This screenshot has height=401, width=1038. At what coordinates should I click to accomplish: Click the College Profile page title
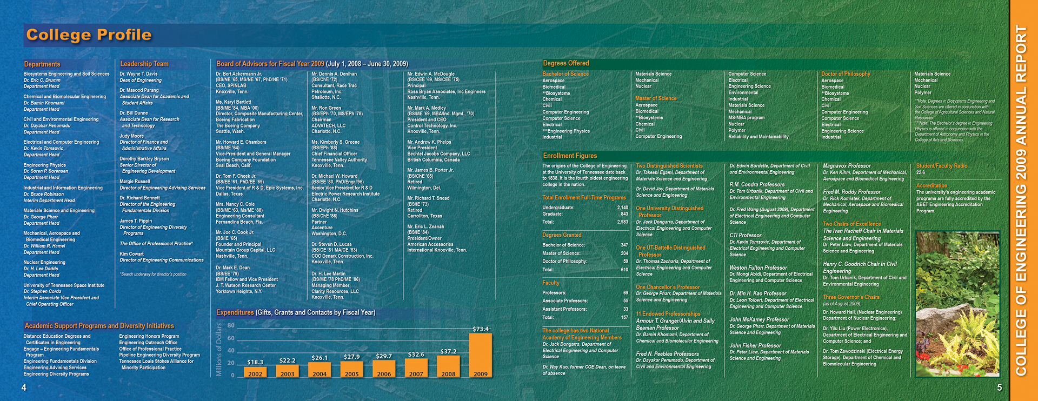coord(89,35)
